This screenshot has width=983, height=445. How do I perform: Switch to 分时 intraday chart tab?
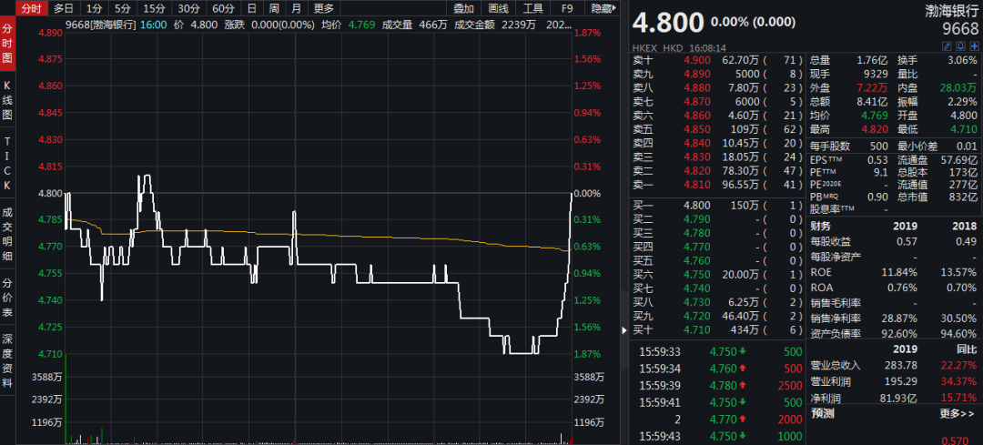pyautogui.click(x=31, y=8)
